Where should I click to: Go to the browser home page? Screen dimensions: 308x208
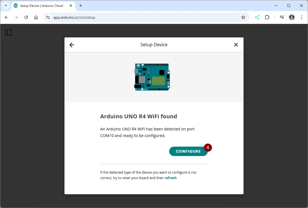(x=36, y=17)
